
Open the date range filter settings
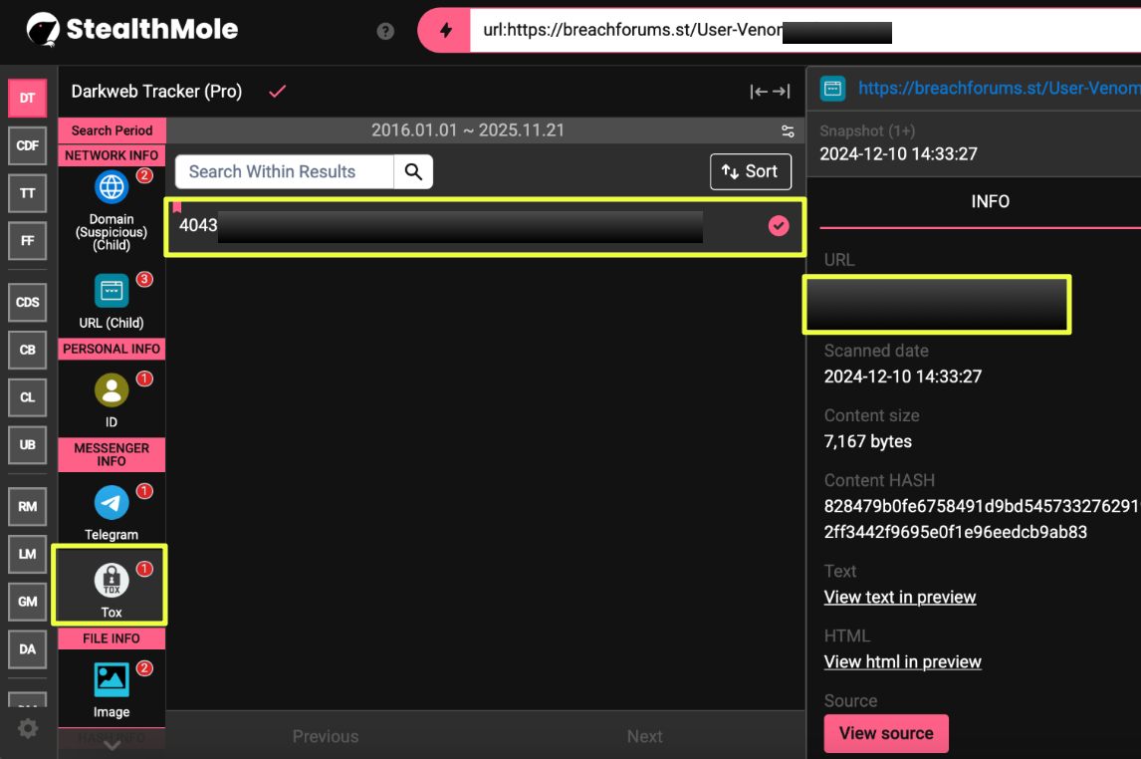click(788, 131)
